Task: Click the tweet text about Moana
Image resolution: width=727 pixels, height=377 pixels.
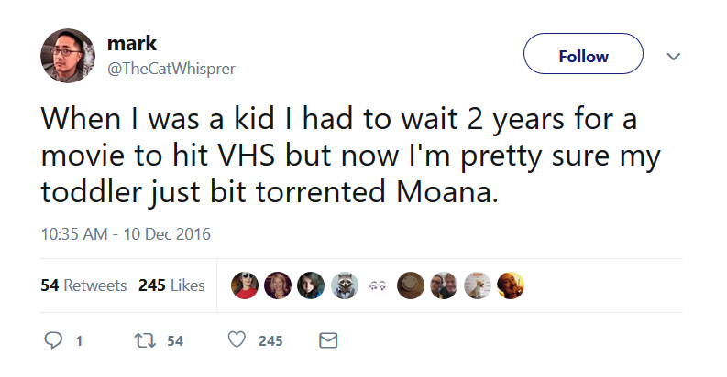Action: 350,155
